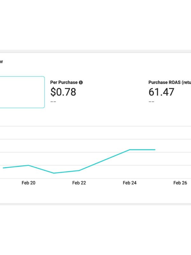This screenshot has width=191, height=255.
Task: Select the Purchase ROAS metric label
Action: point(169,82)
